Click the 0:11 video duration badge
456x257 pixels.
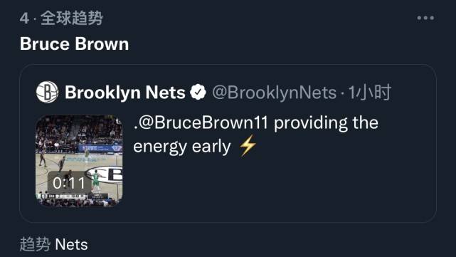pos(69,183)
